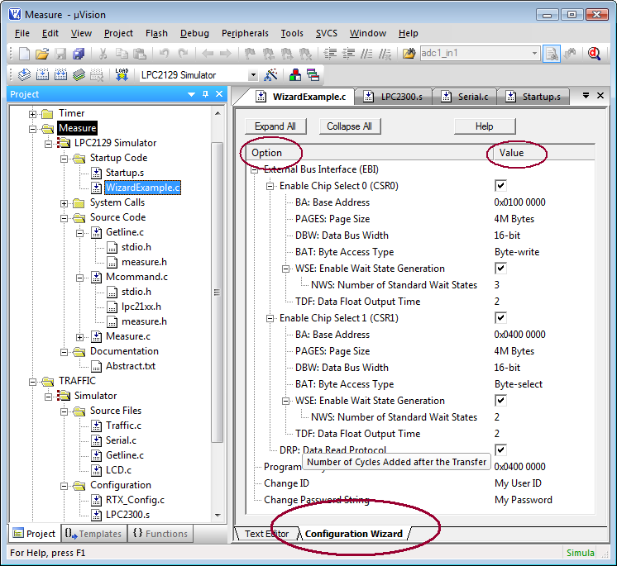Click the Batch Build stacked layers icon
This screenshot has width=617, height=566.
(79, 74)
